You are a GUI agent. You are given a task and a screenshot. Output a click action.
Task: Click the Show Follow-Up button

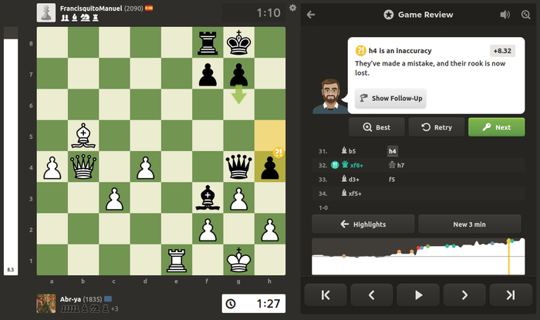click(391, 99)
